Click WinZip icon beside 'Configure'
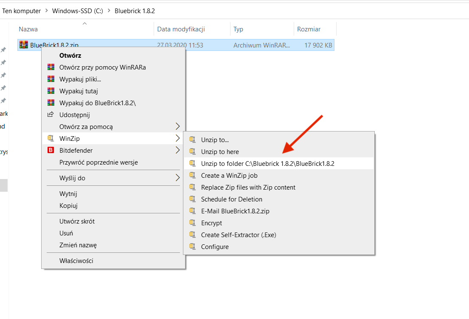The image size is (469, 319). coord(192,246)
